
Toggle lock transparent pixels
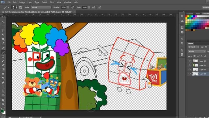tap(195, 56)
